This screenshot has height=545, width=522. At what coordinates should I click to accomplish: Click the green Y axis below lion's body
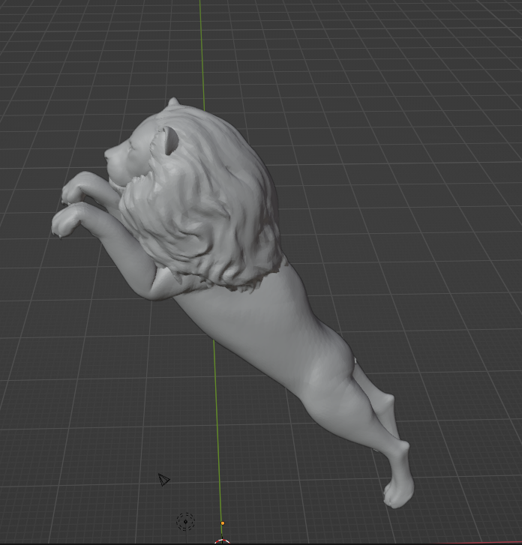218,420
